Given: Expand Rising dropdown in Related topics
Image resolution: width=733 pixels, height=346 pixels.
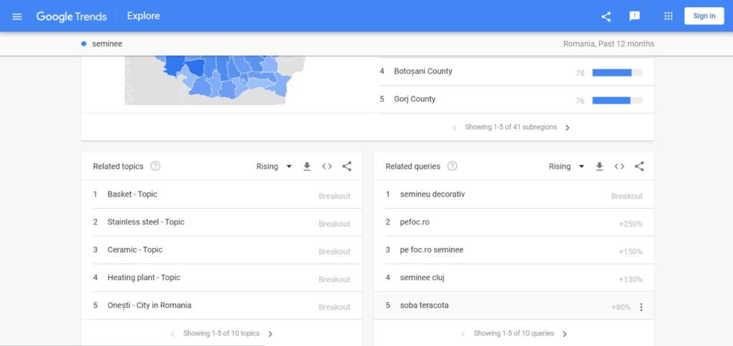Looking at the screenshot, I should (274, 167).
